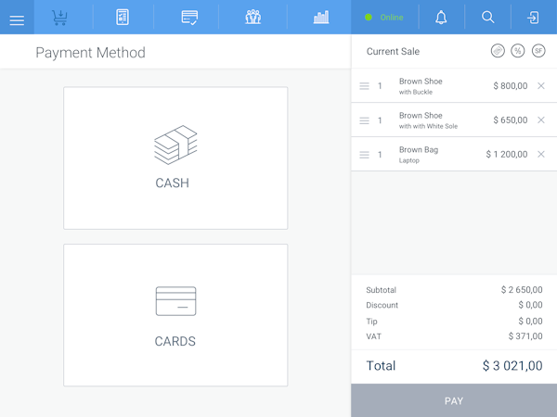Select the CARDS payment method

click(x=175, y=315)
